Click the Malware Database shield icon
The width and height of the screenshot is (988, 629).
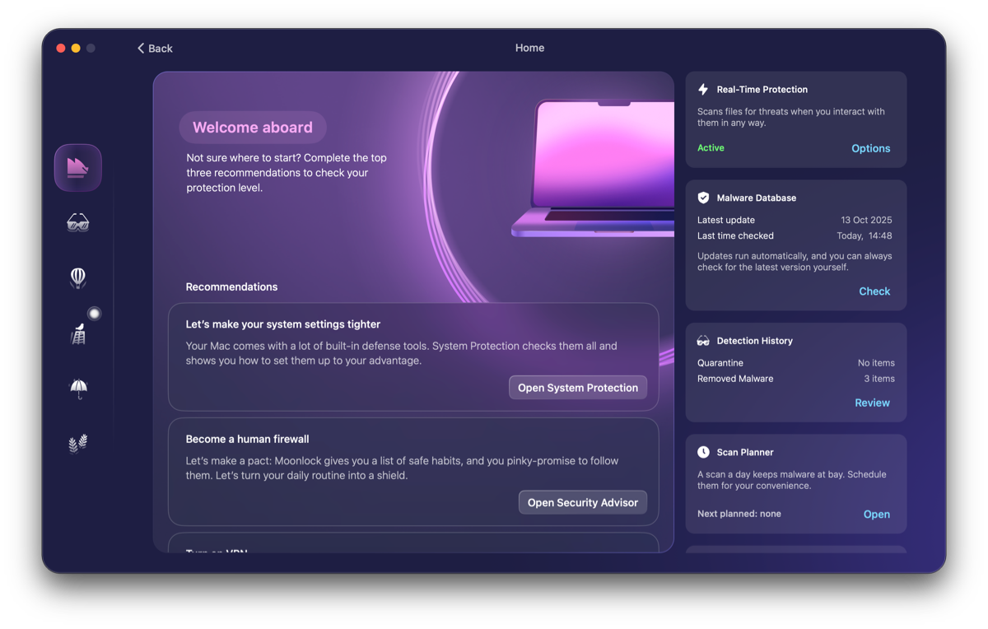(703, 198)
